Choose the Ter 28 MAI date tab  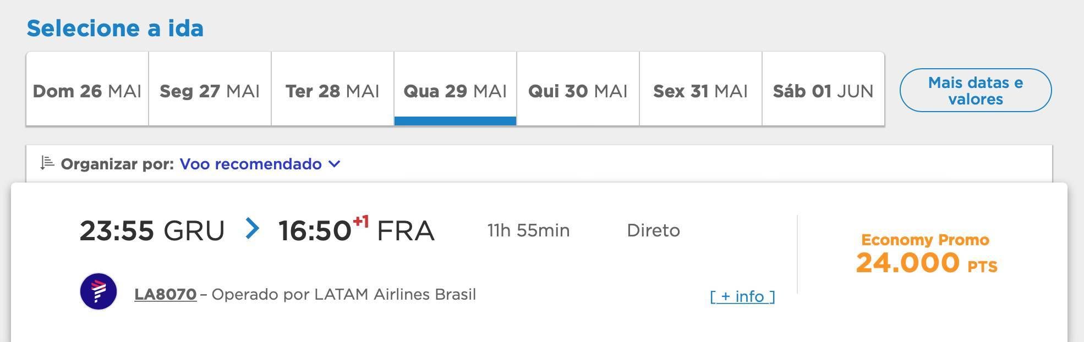point(332,91)
